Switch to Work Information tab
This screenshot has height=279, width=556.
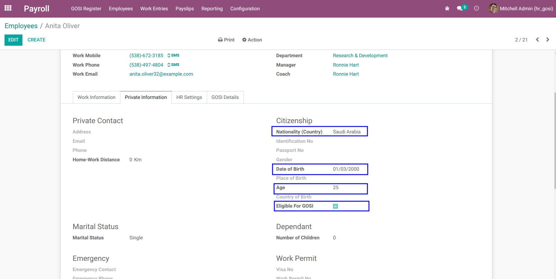click(96, 97)
